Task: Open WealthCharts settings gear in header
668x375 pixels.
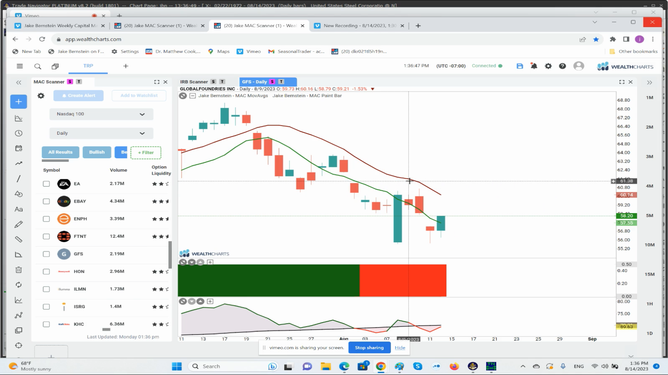Action: (x=548, y=66)
